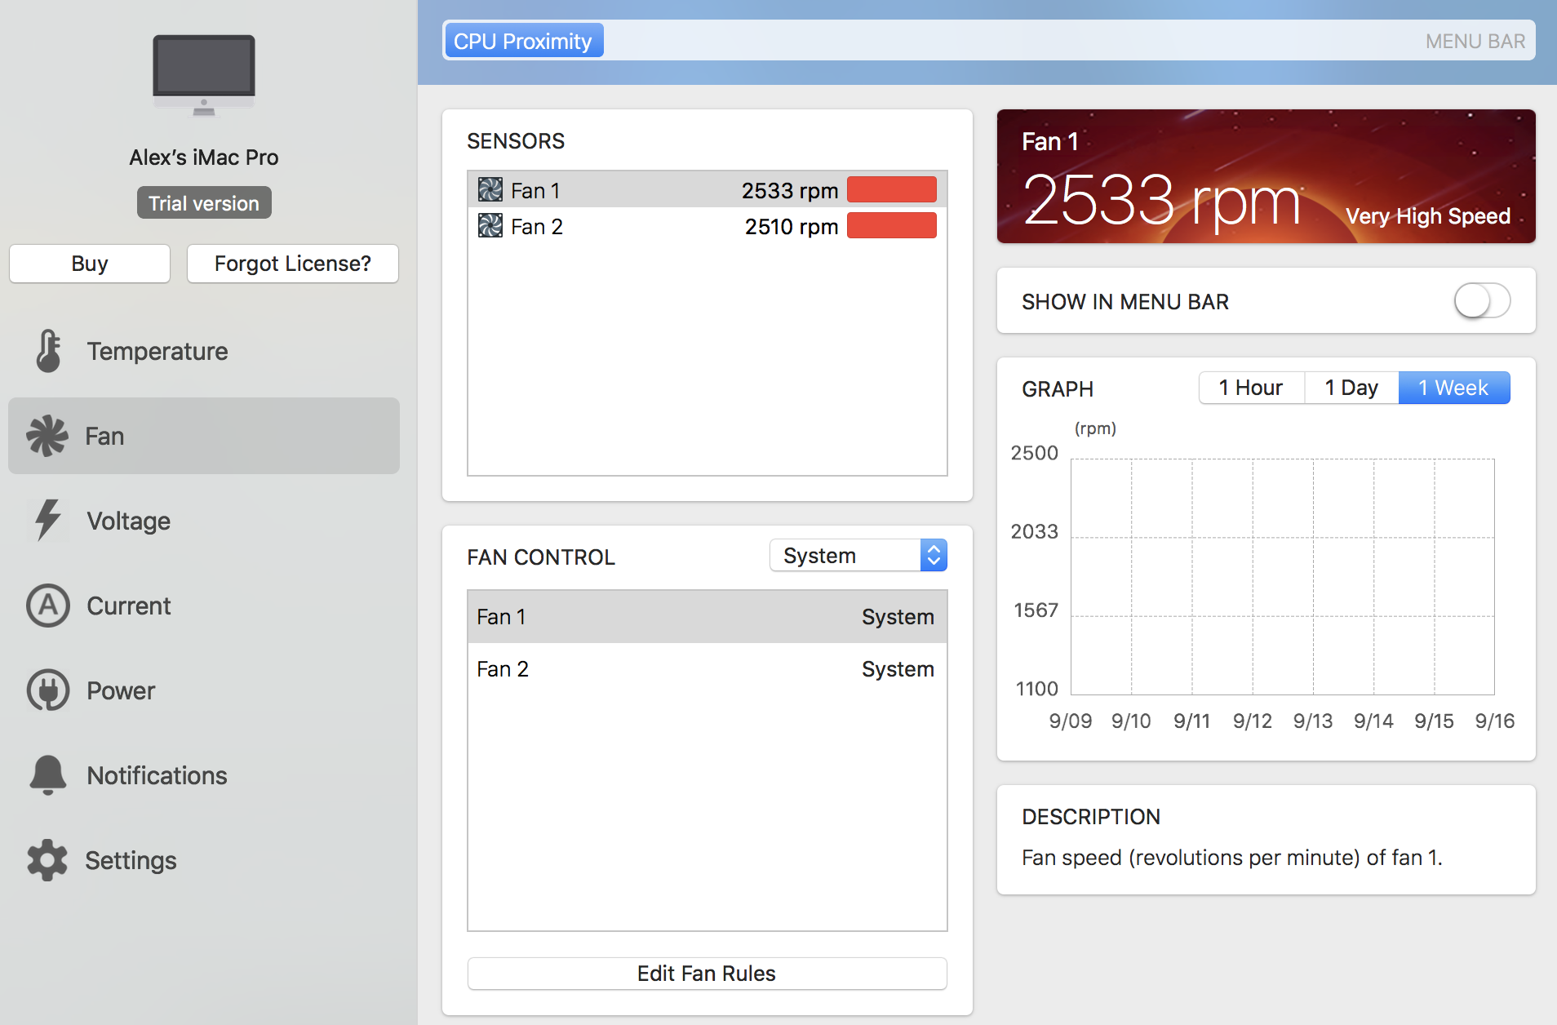Open Notifications in sidebar
The width and height of the screenshot is (1557, 1025).
pyautogui.click(x=204, y=775)
